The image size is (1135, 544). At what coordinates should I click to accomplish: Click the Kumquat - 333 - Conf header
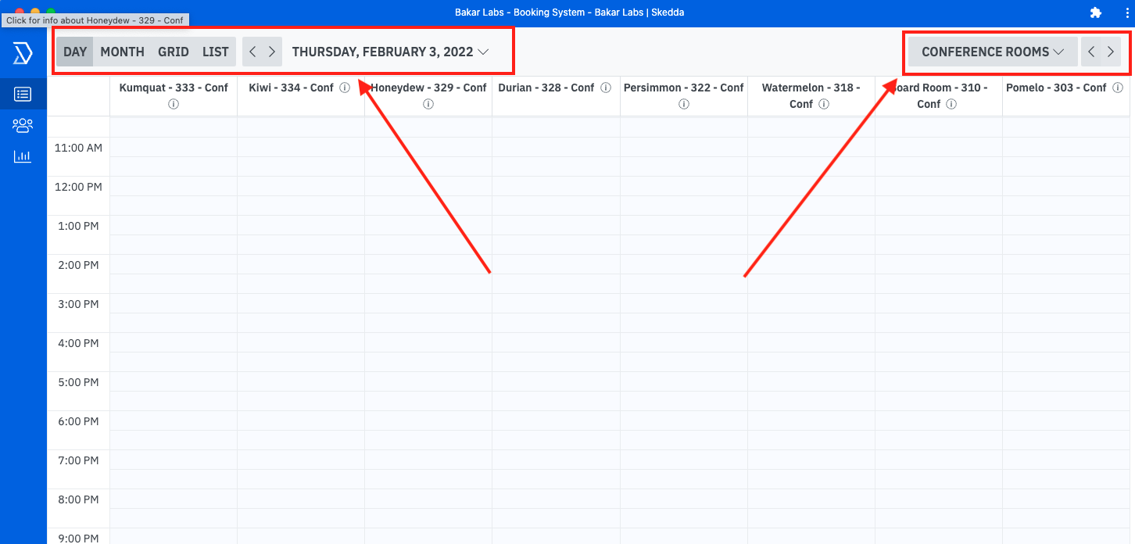(x=174, y=88)
